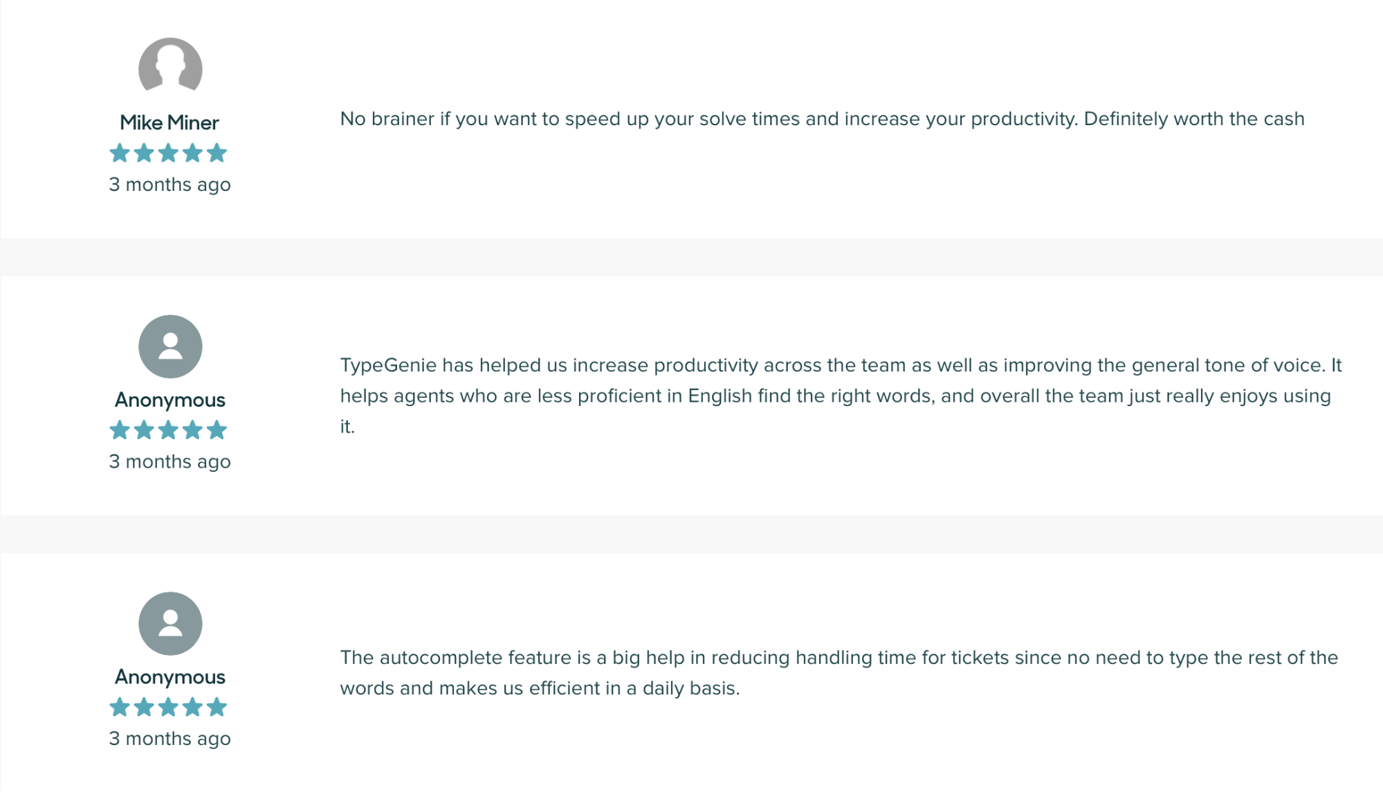Click the 'Definitely worth the cash' sentence
This screenshot has height=792, width=1383.
[1194, 119]
